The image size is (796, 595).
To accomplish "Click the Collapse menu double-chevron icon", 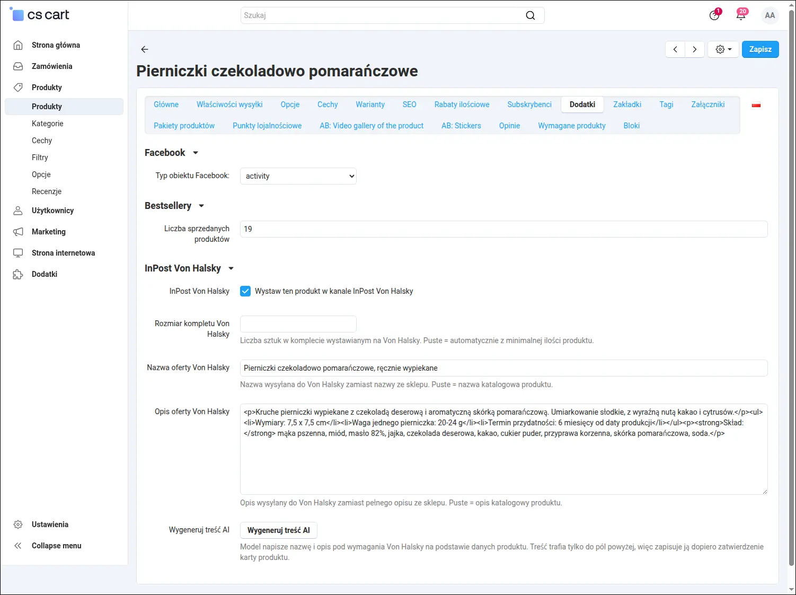I will (18, 546).
